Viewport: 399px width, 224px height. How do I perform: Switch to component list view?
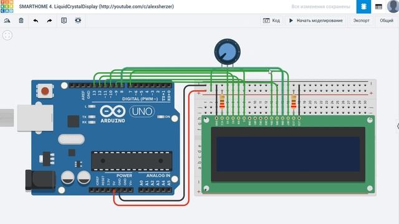(378, 7)
